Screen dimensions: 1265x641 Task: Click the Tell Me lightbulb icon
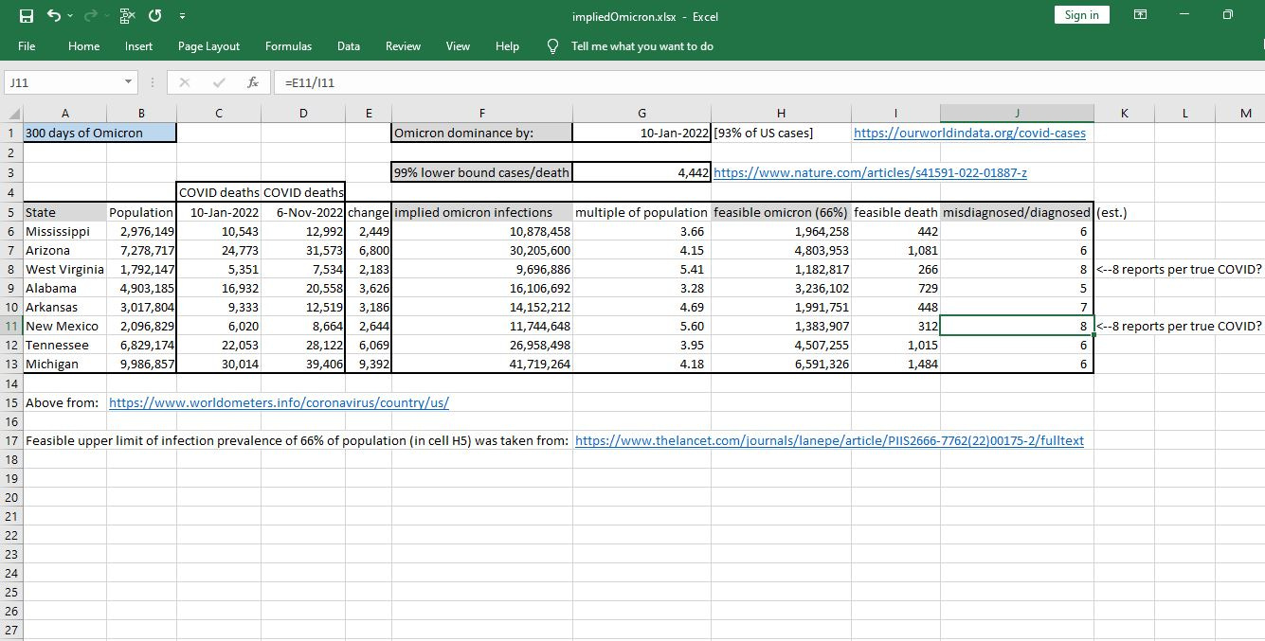[x=553, y=45]
